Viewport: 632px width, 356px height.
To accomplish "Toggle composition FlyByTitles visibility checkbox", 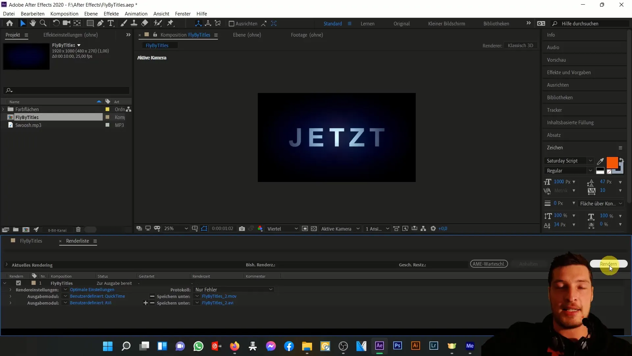I will [19, 283].
